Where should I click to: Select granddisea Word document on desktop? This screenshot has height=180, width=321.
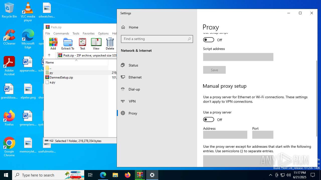[x=9, y=91]
